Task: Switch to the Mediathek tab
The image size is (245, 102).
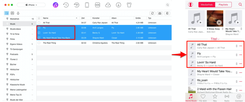Action: [x=207, y=5]
